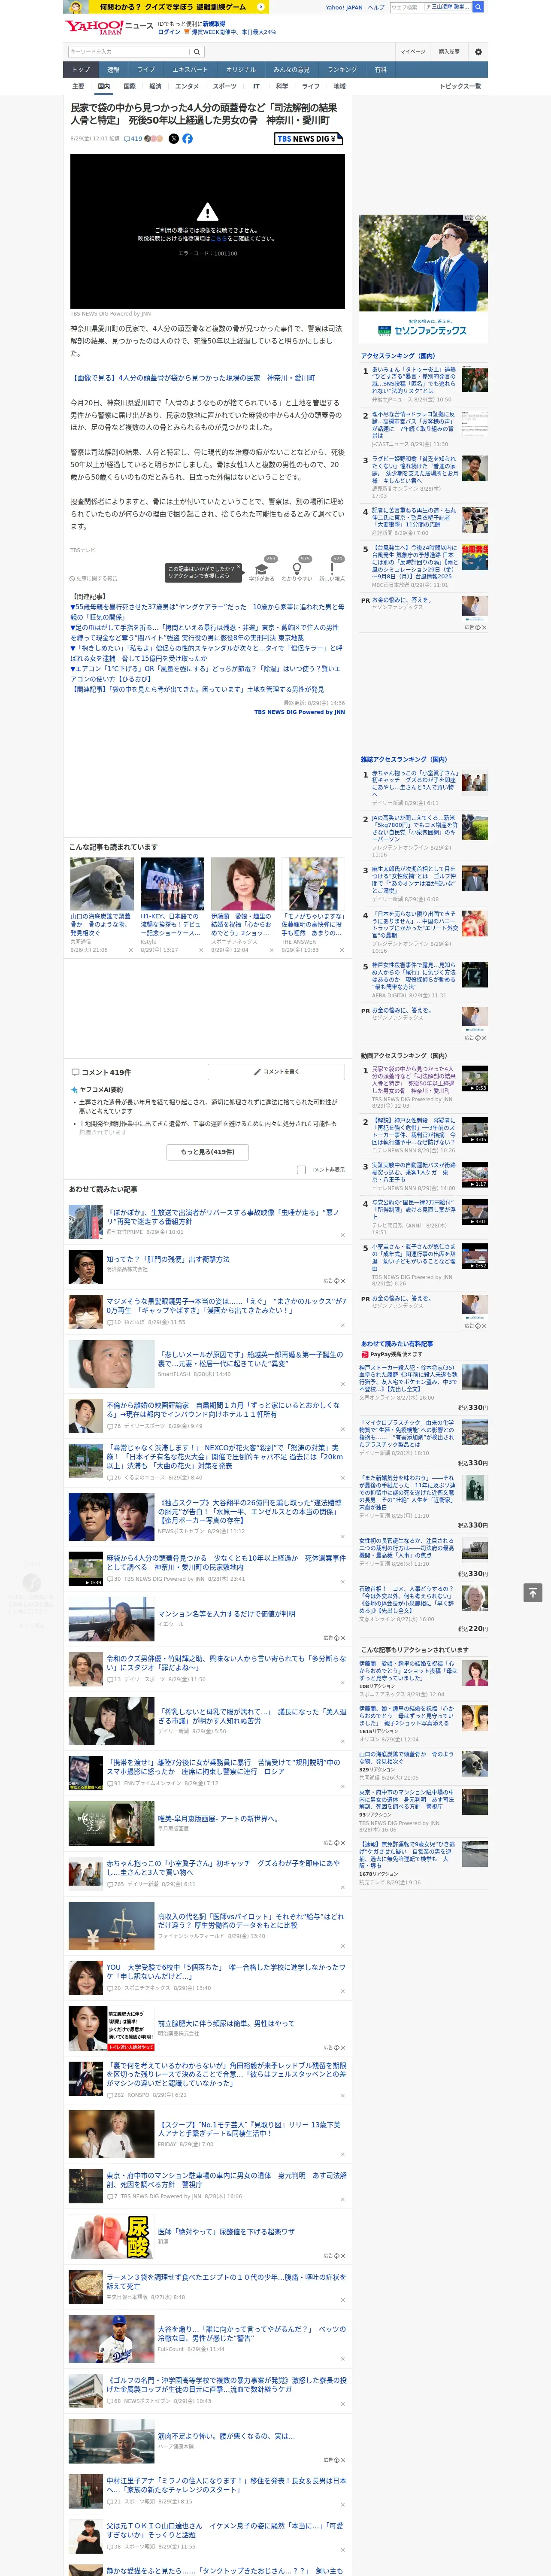Open トピックス一覧 link
The width and height of the screenshot is (551, 2576).
[x=460, y=86]
